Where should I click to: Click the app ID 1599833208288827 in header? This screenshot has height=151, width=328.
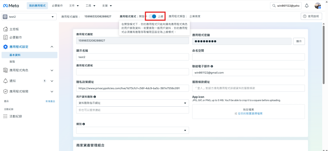click(98, 17)
